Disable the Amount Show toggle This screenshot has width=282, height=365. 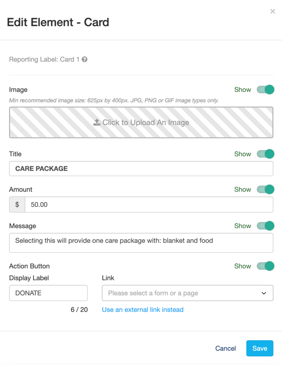click(x=265, y=189)
